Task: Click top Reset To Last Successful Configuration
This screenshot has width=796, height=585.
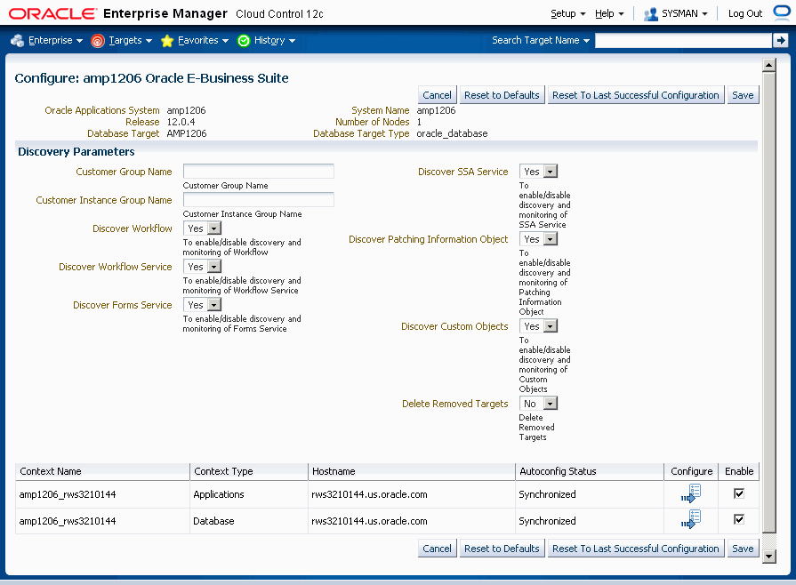Action: 636,95
